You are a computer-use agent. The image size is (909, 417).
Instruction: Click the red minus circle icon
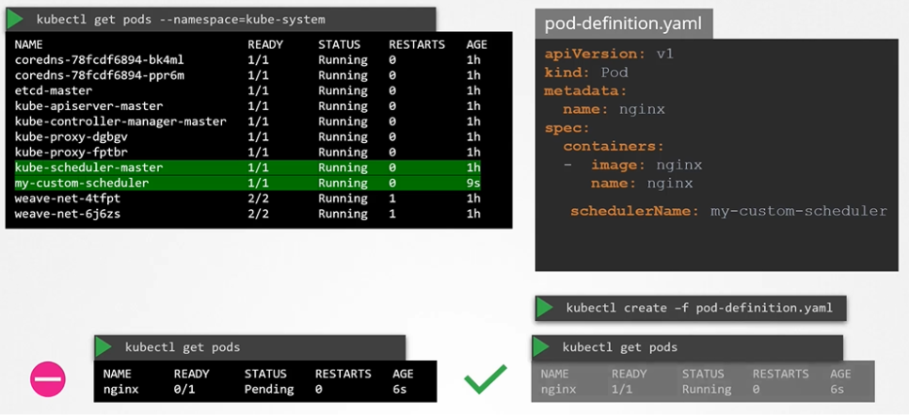coord(48,379)
